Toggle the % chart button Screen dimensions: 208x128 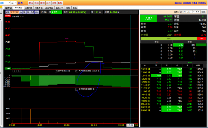pos(21,12)
